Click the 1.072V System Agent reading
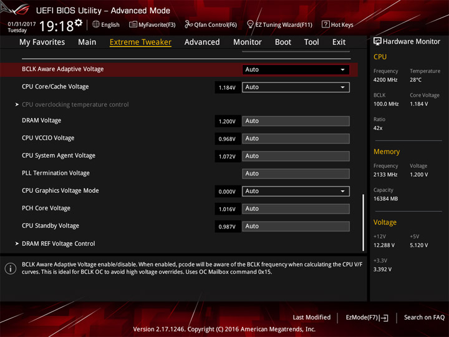This screenshot has height=337, width=449. (x=227, y=157)
